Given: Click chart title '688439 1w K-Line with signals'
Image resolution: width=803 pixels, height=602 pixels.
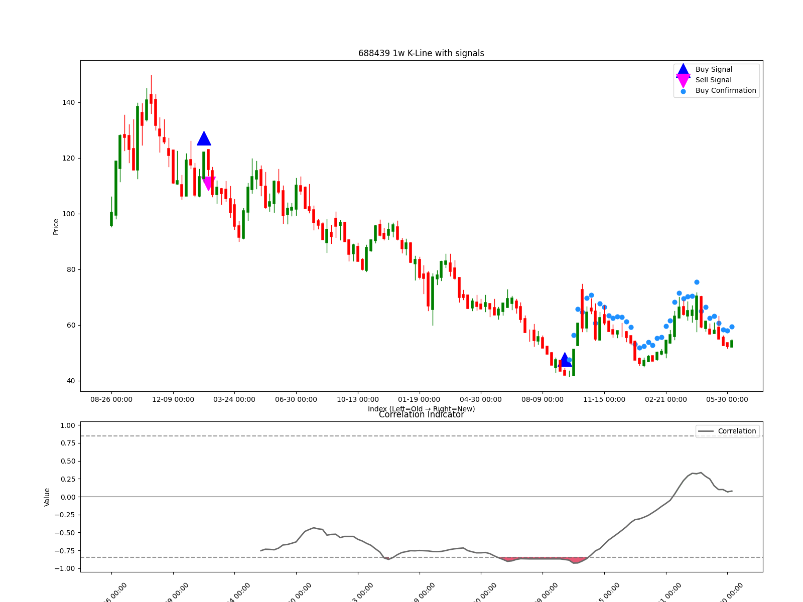Looking at the screenshot, I should [x=421, y=53].
